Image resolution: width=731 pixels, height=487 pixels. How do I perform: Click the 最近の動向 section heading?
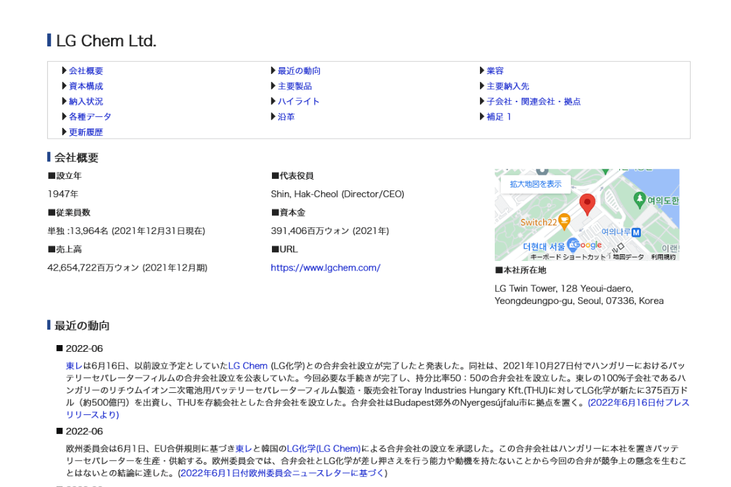(x=82, y=326)
